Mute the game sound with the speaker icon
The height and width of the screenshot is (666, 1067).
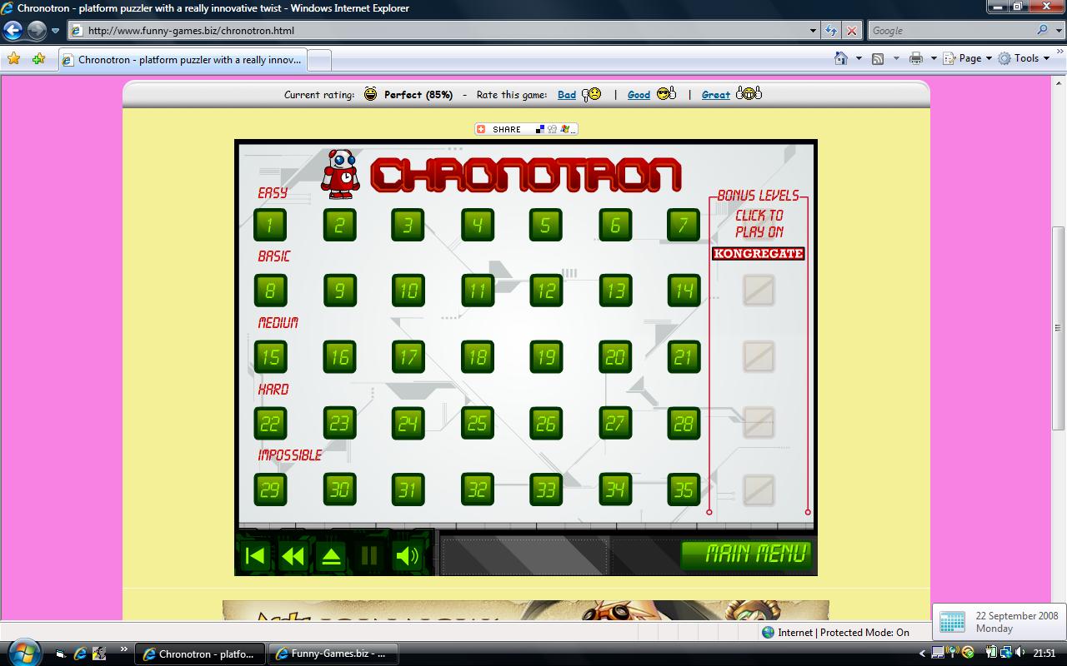[x=408, y=556]
